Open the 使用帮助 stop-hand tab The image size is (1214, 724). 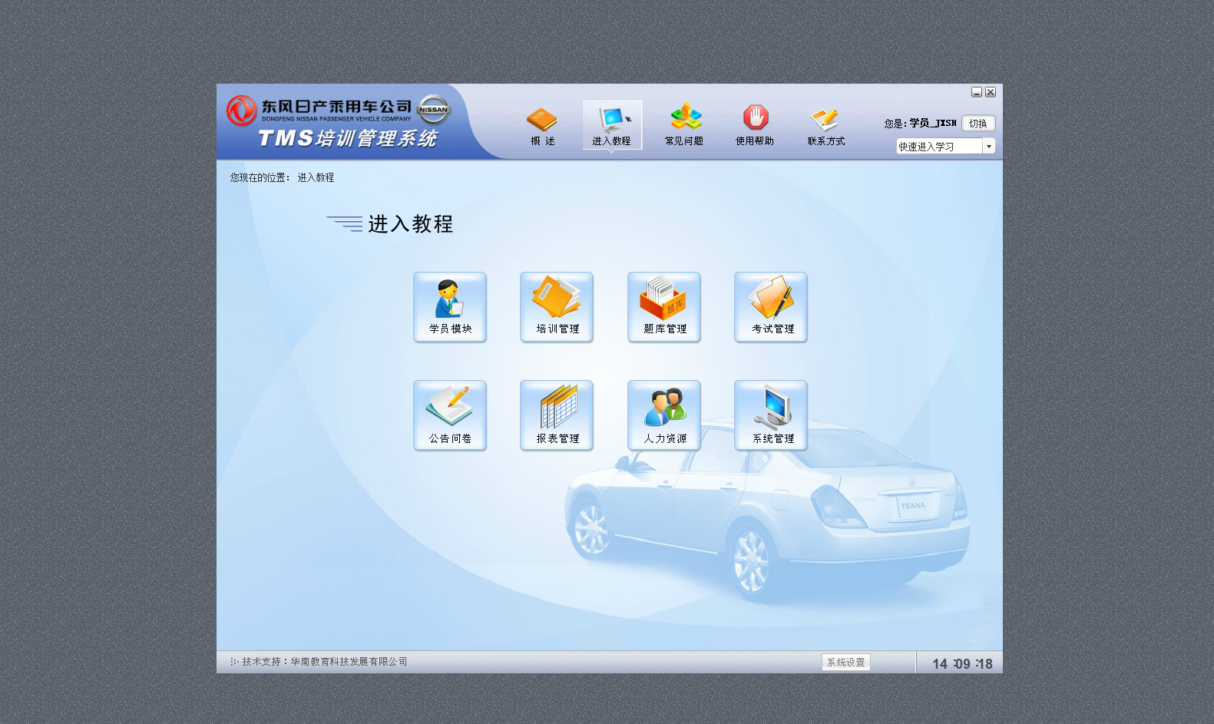[x=755, y=125]
